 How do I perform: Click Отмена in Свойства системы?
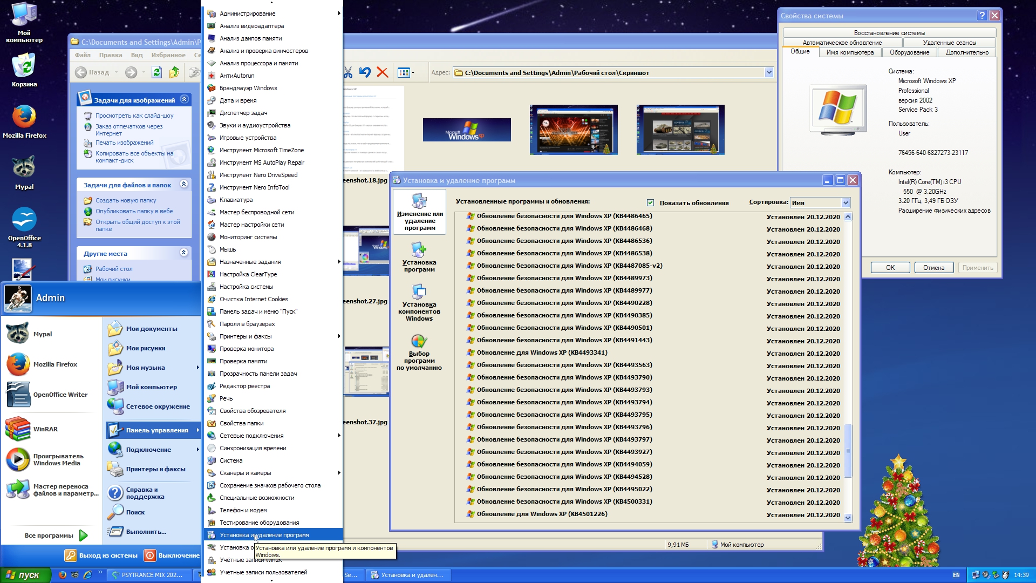tap(933, 268)
